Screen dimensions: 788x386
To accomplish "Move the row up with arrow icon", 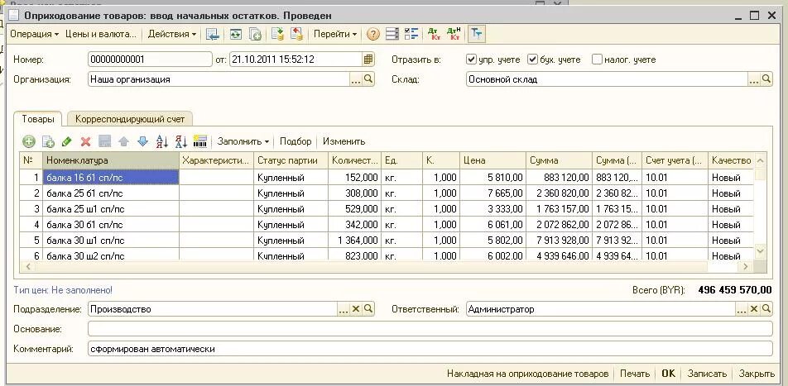I will pyautogui.click(x=123, y=141).
